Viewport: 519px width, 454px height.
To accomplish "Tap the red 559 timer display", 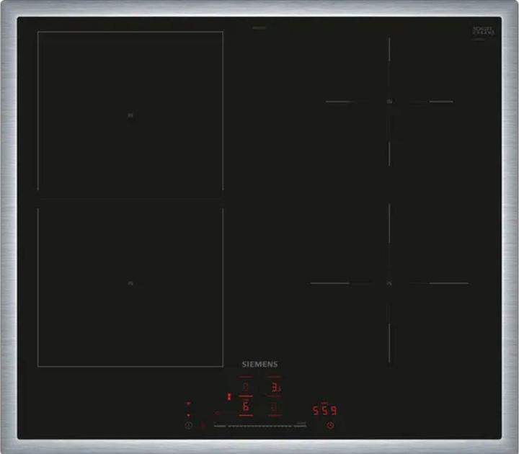I will point(324,409).
